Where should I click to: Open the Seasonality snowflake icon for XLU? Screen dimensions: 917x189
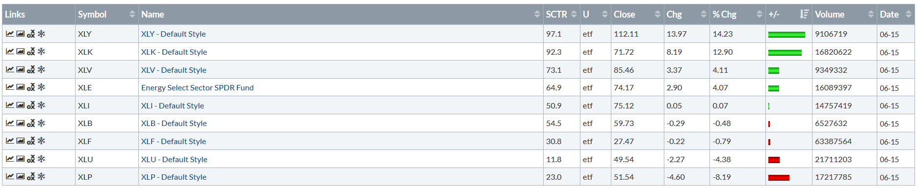click(x=42, y=159)
